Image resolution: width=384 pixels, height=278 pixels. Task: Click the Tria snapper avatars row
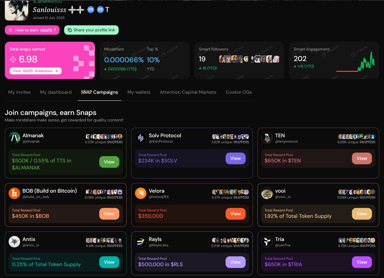click(x=357, y=240)
